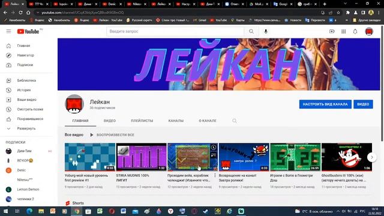Image resolution: width=384 pixels, height=216 pixels.
Task: Open Gmail bookmark in bookmarks bar
Action: pos(200,20)
